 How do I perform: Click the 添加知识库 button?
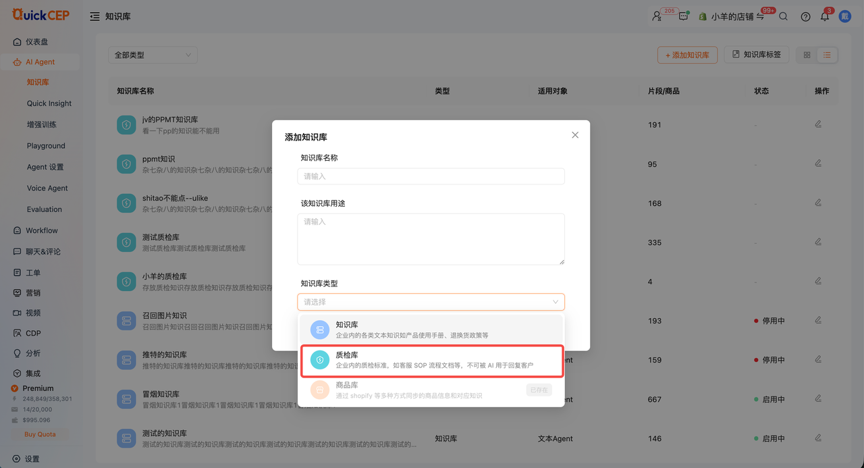[687, 55]
